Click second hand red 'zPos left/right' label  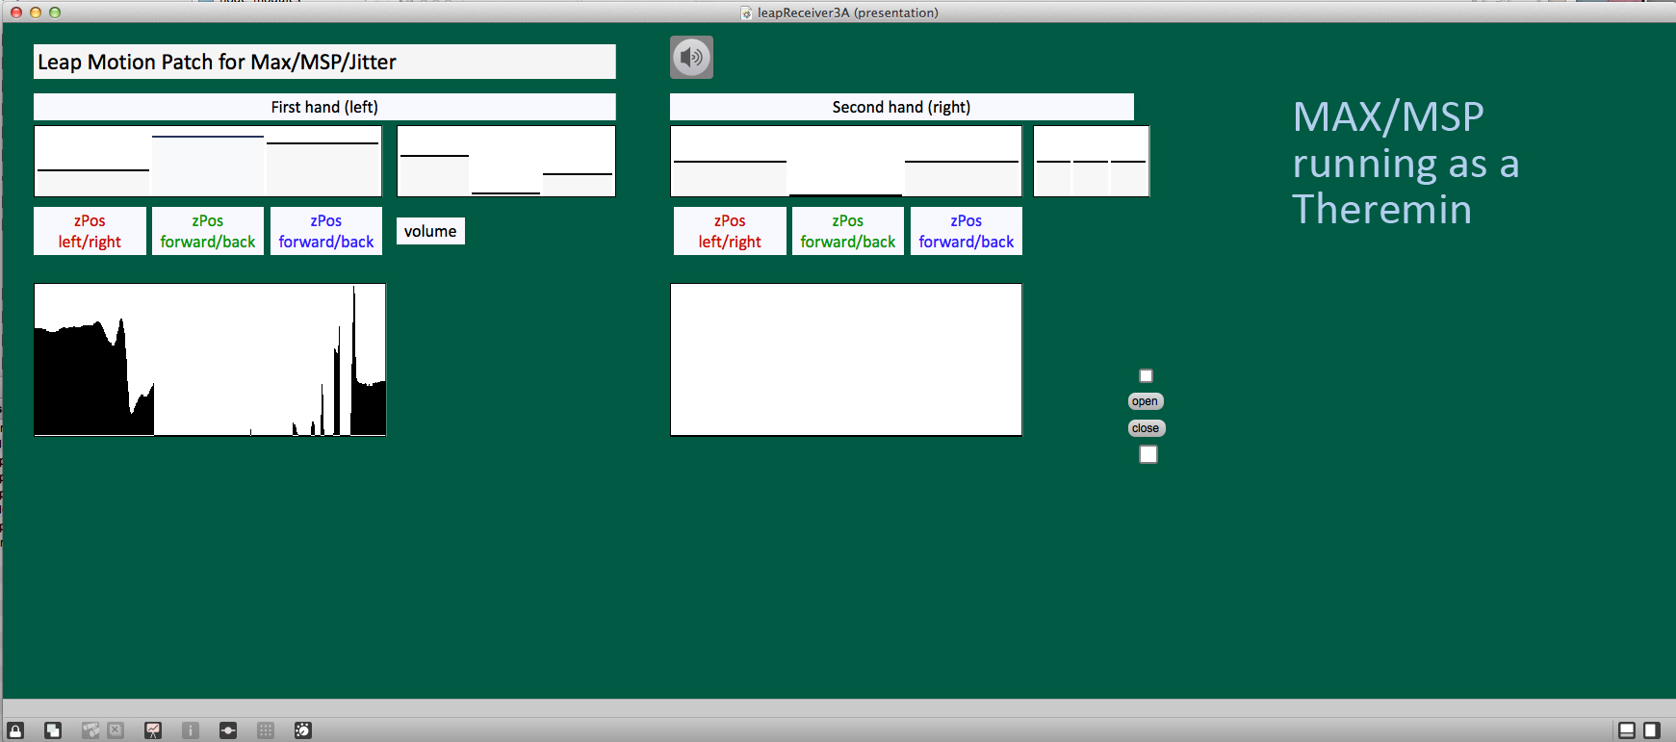tap(730, 231)
